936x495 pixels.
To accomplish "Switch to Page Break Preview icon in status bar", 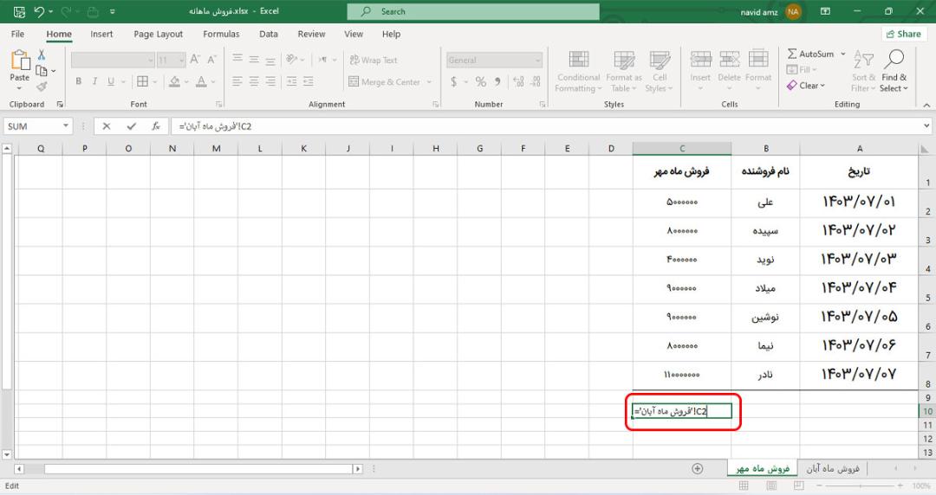I will pos(799,486).
